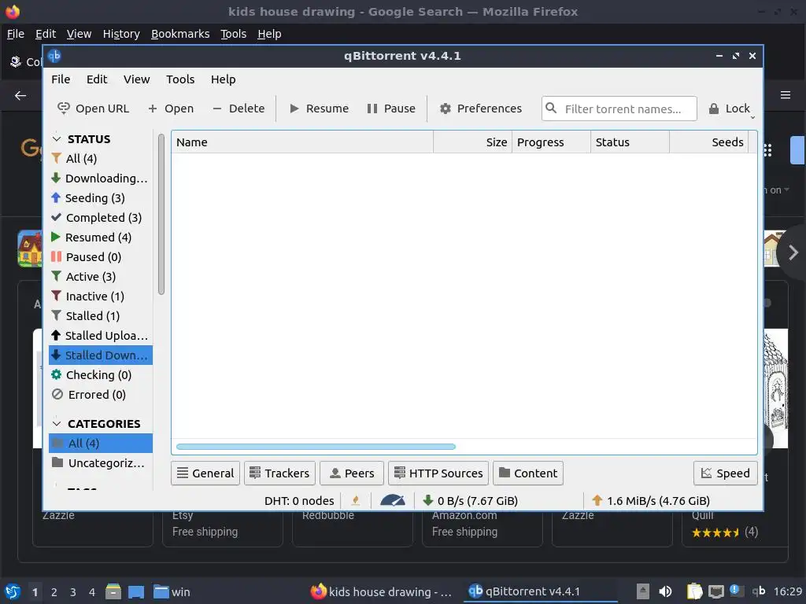This screenshot has height=604, width=806.
Task: Select the Stalled (1) filter
Action: (101, 316)
